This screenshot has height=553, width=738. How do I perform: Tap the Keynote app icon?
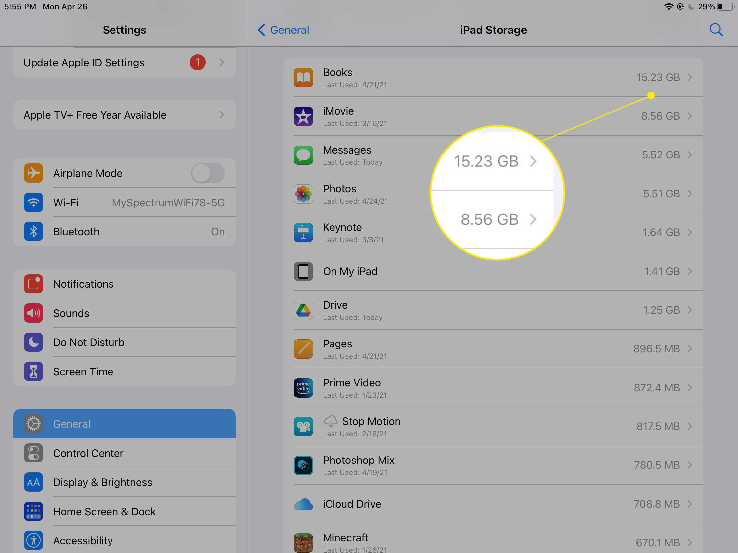pos(303,232)
